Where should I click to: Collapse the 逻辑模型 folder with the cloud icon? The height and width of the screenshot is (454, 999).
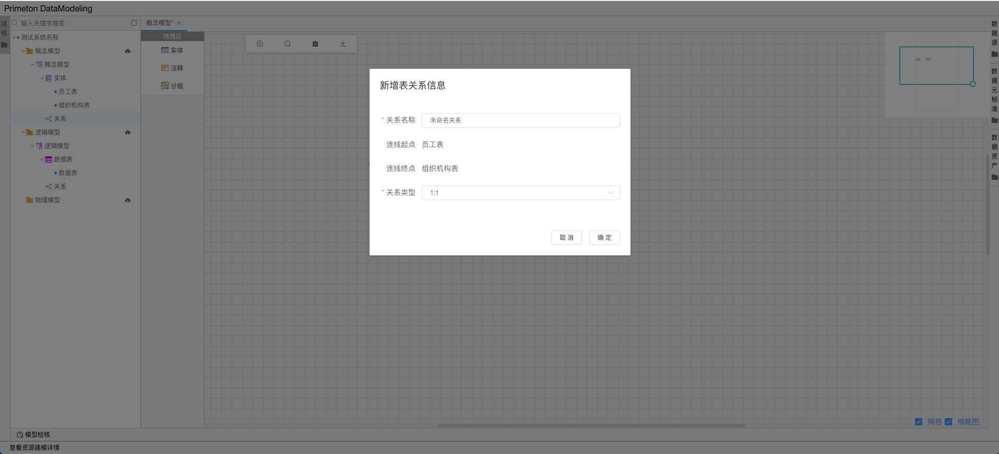[23, 132]
